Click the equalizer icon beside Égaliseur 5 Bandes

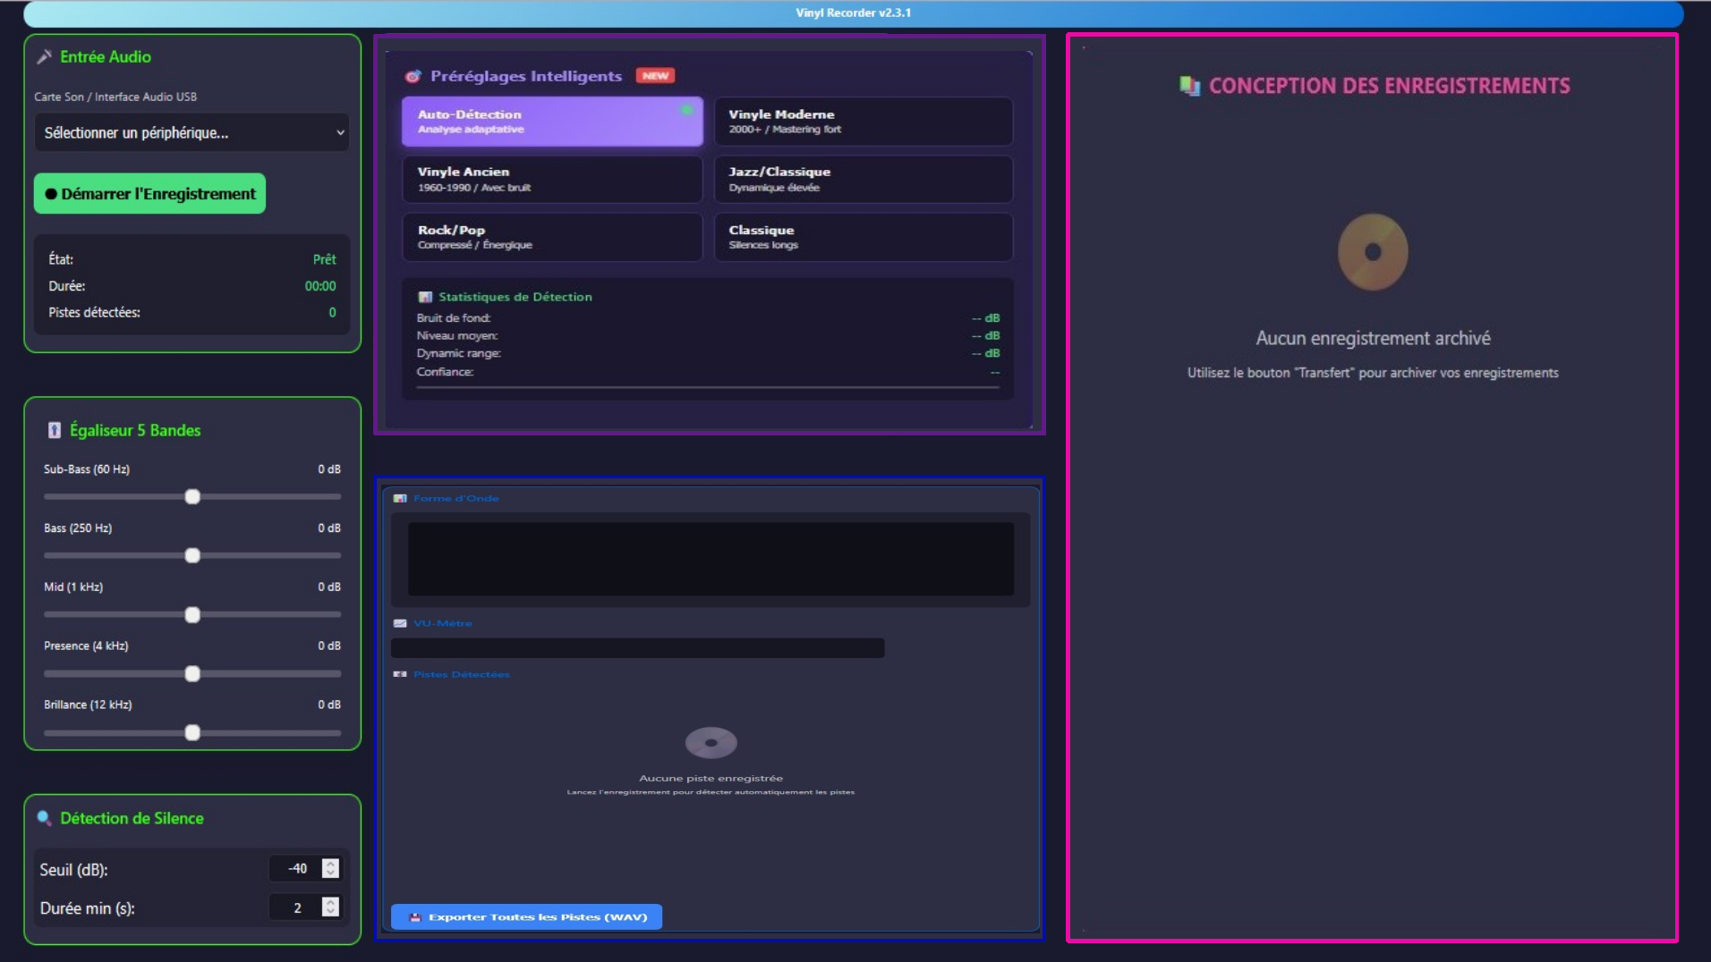tap(54, 430)
